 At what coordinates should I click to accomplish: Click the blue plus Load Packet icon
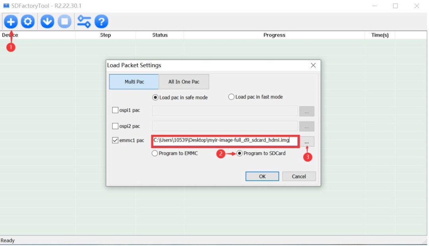coord(11,21)
